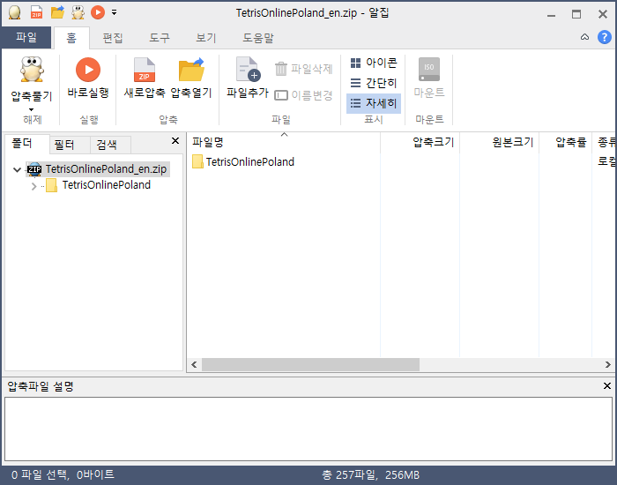617x485 pixels.
Task: Minimize the 알집 window
Action: point(551,15)
